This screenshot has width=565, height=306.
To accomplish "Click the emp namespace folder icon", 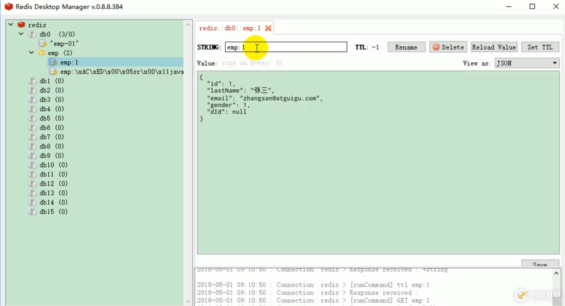I will 42,53.
